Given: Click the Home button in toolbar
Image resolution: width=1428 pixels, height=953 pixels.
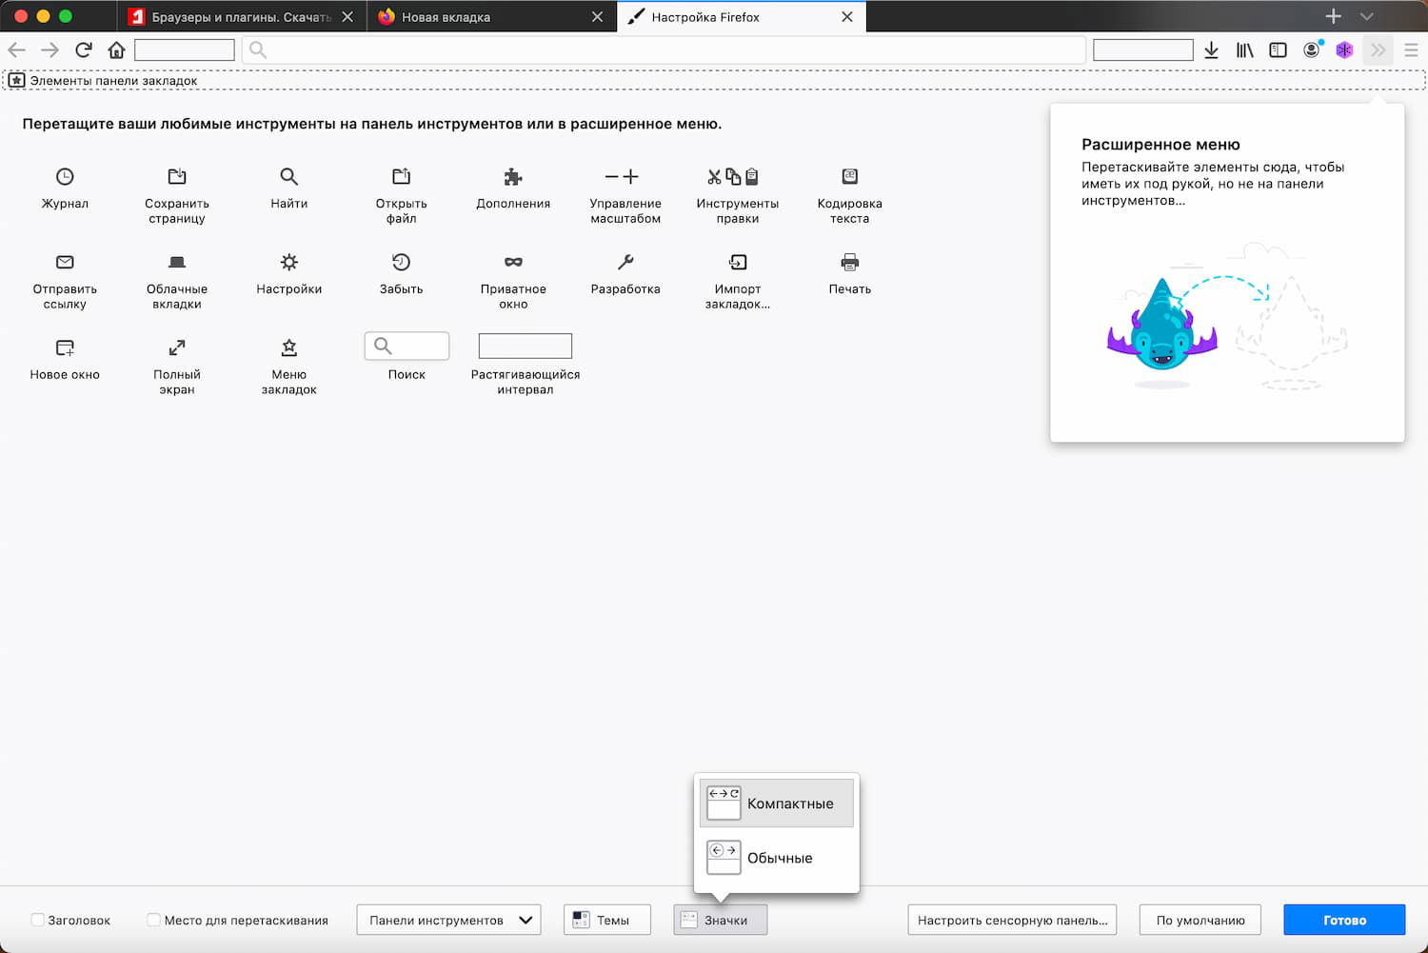Looking at the screenshot, I should (x=116, y=50).
